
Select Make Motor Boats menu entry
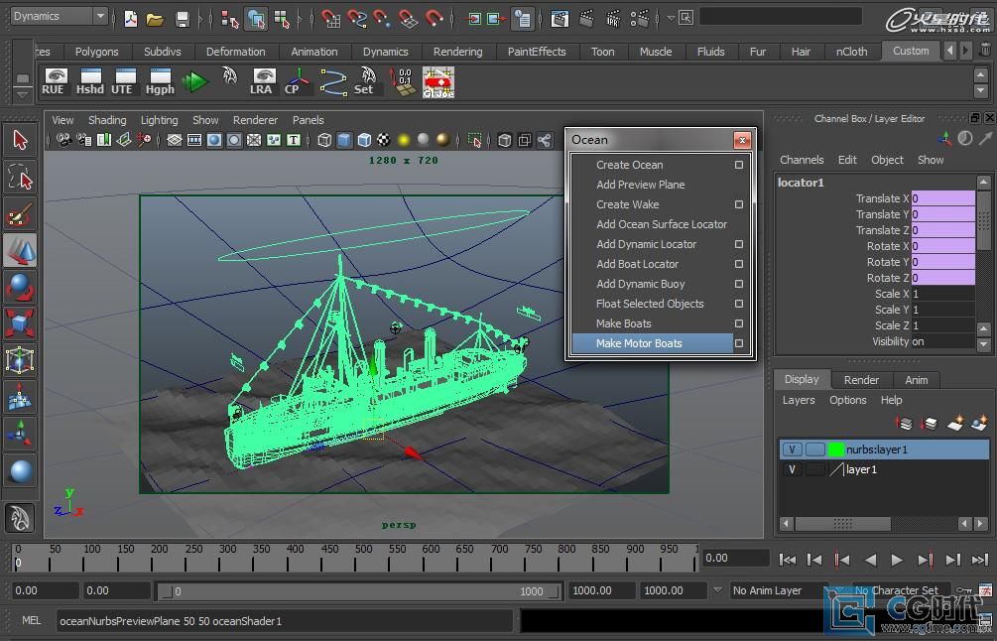click(639, 343)
